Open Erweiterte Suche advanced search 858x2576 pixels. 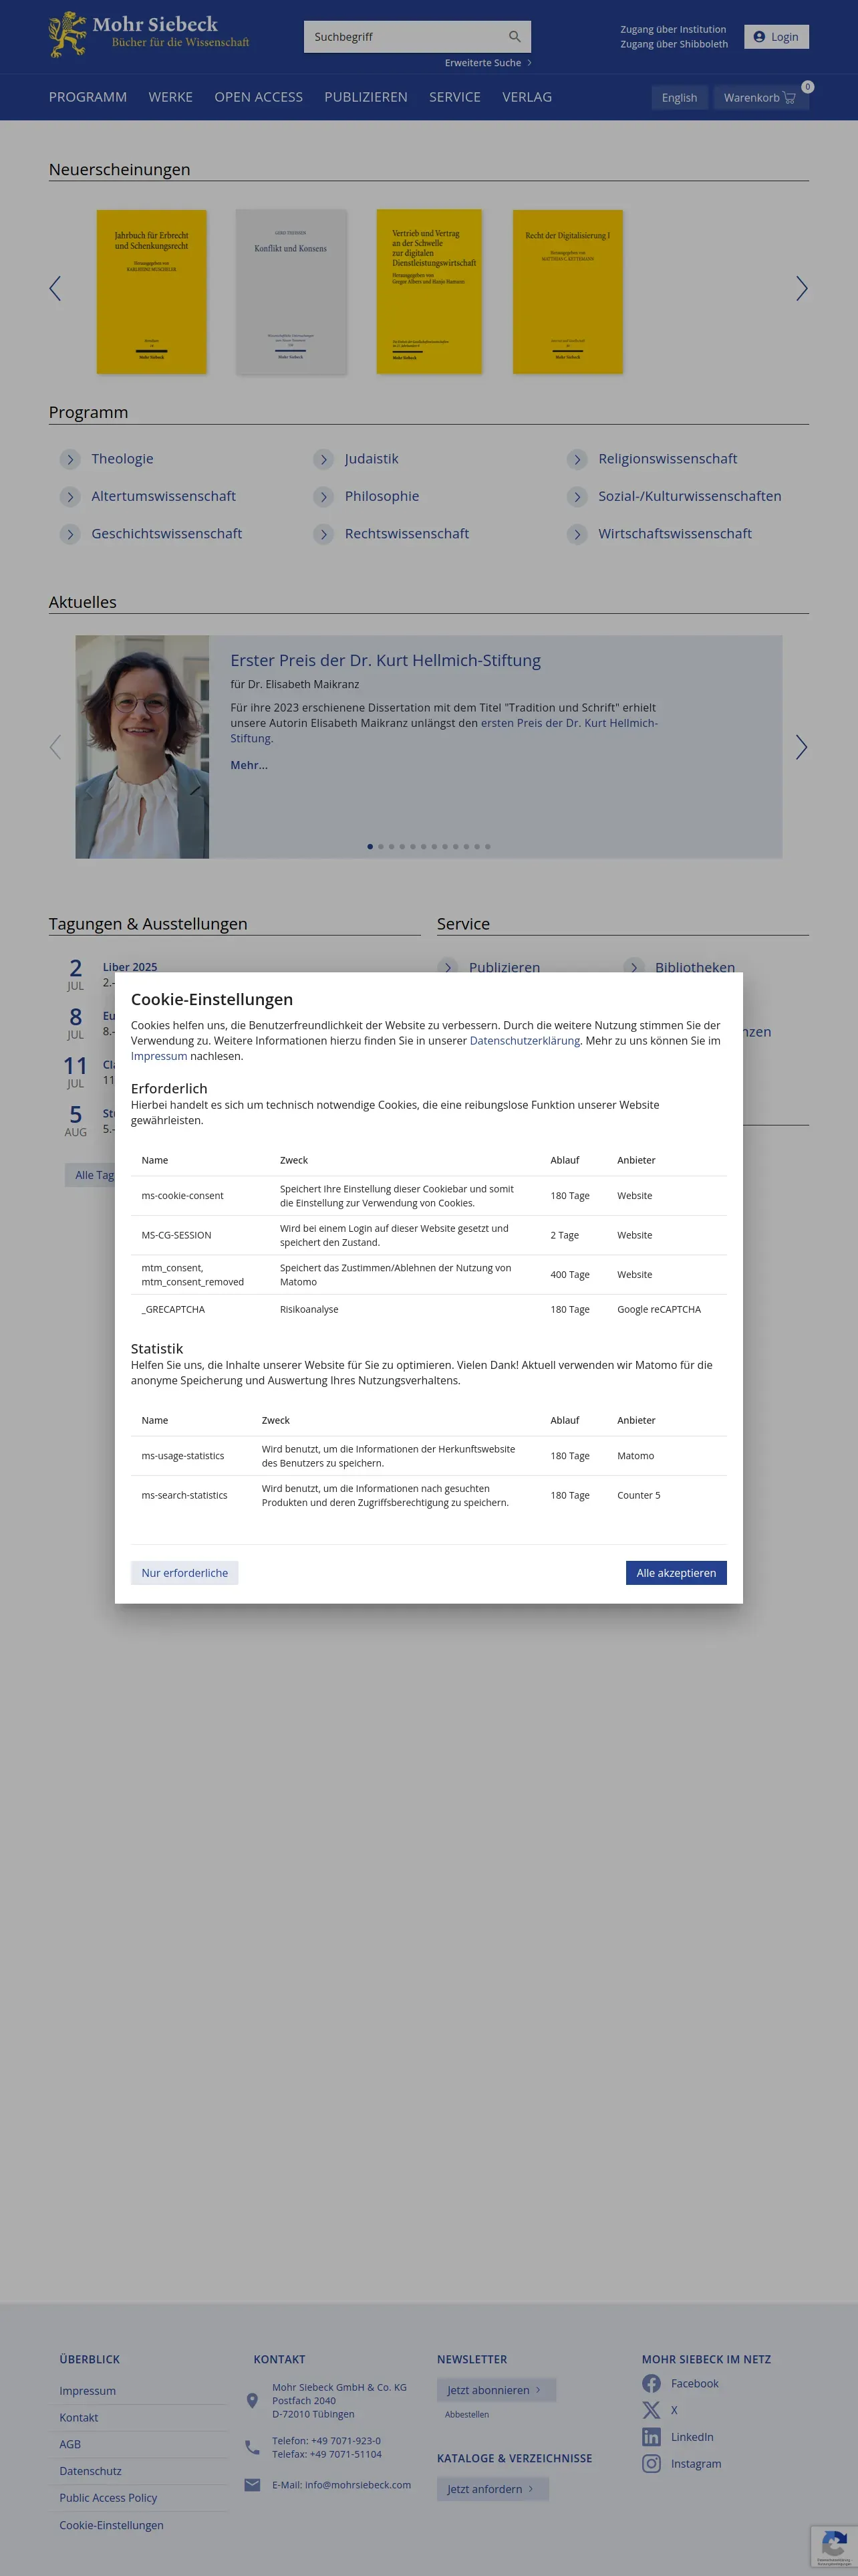488,63
